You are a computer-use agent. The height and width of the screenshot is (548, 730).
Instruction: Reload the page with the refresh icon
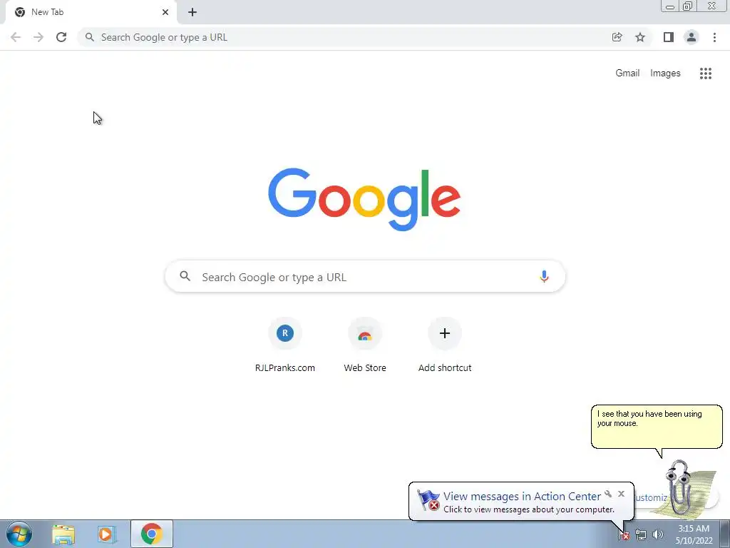click(61, 37)
